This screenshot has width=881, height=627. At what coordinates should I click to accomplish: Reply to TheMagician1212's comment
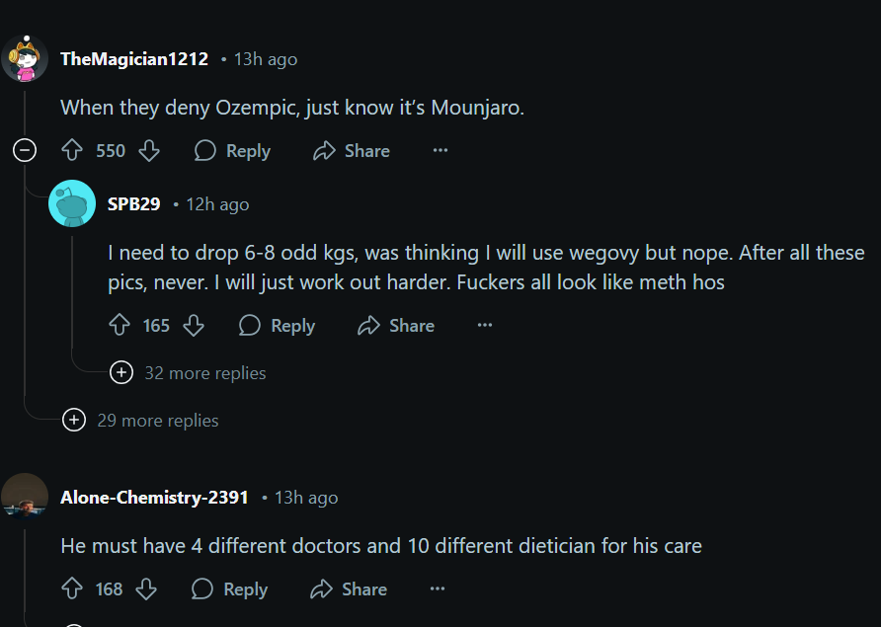pos(232,151)
